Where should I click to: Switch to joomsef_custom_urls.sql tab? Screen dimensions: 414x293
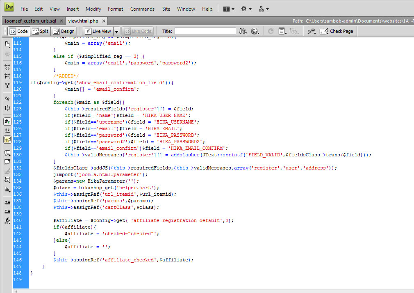[31, 21]
